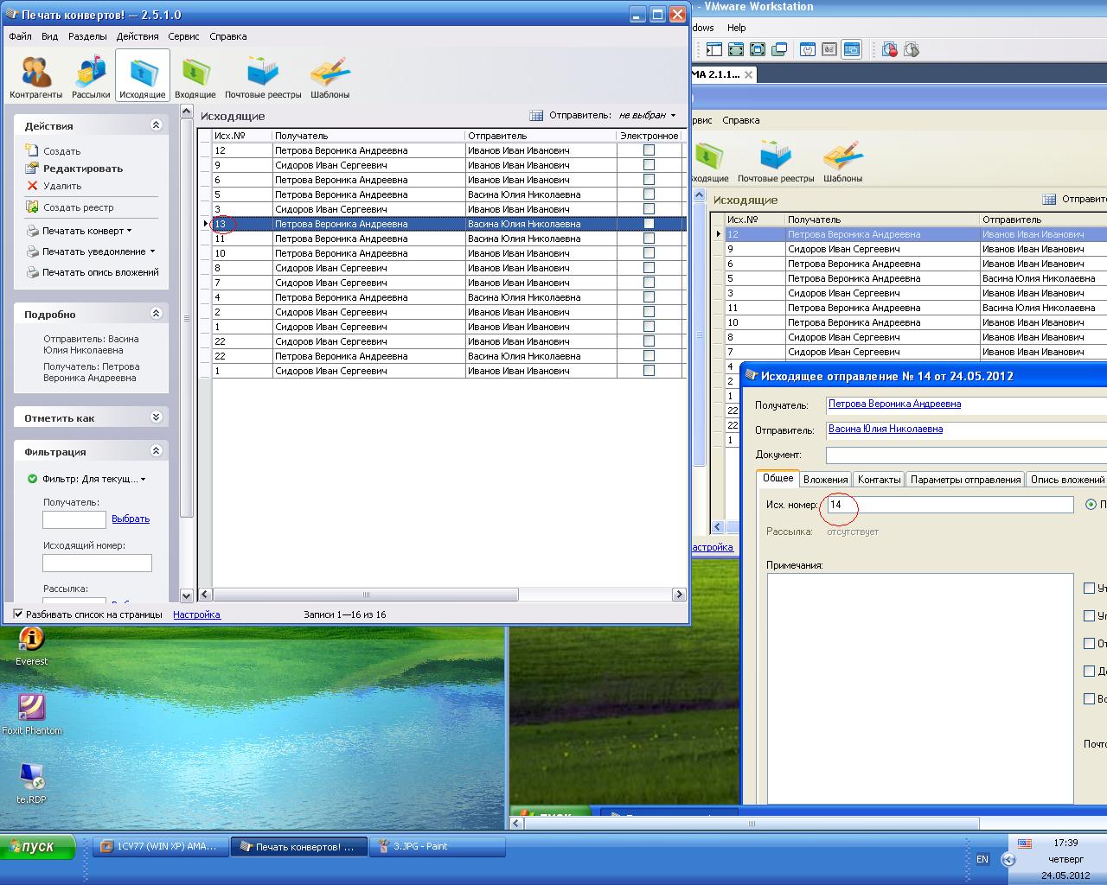The image size is (1107, 885).
Task: Open Отправитель не выбран dropdown
Action: tap(646, 115)
